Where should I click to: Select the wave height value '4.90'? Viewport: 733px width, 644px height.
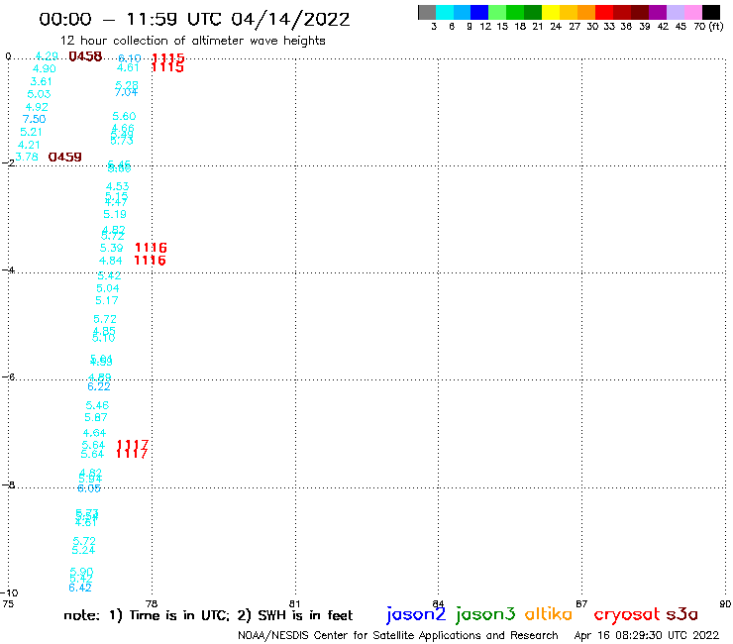click(x=45, y=68)
